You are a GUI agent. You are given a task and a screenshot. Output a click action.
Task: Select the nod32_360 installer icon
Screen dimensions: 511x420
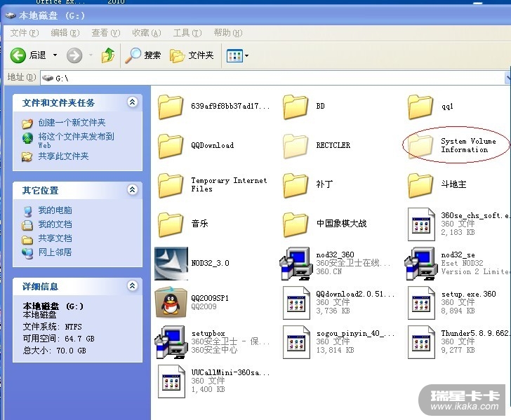296,264
